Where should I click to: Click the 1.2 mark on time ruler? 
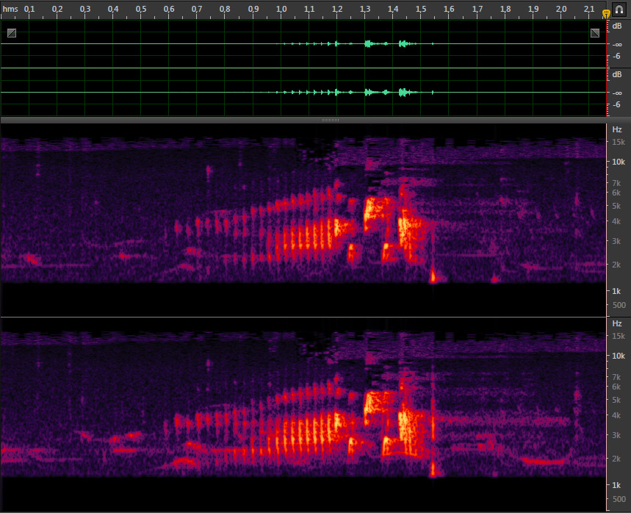[x=337, y=9]
